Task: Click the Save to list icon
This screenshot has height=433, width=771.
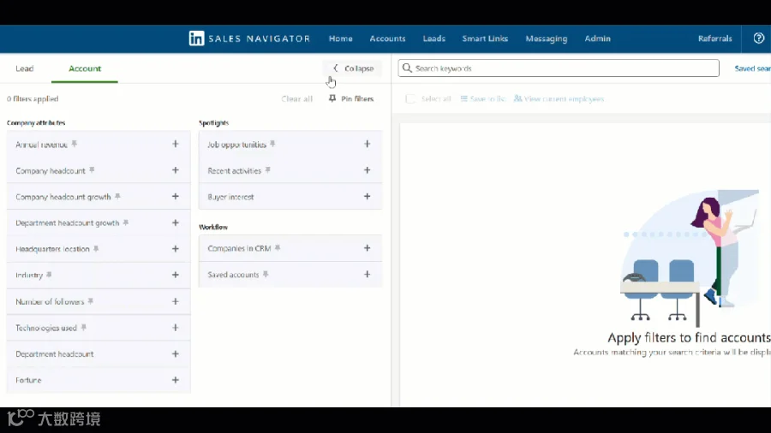Action: (463, 98)
